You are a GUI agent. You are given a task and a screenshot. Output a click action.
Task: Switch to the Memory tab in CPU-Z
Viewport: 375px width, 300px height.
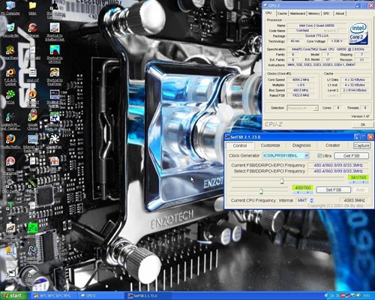(314, 13)
